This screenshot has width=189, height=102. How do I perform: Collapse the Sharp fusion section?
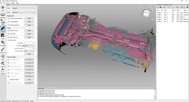tap(8, 40)
